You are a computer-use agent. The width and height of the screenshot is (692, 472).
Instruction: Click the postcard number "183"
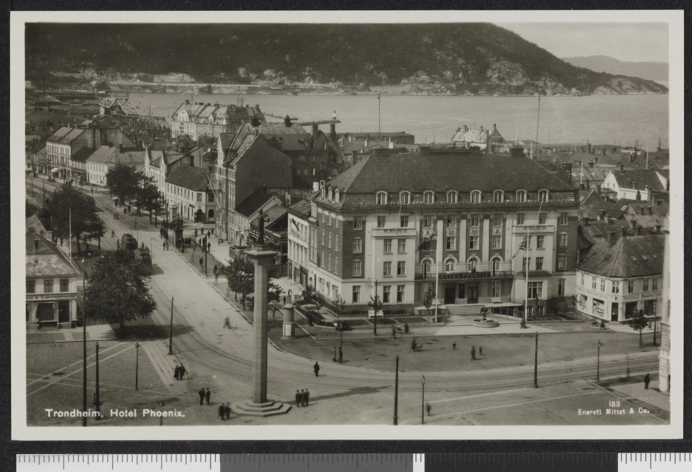614,403
